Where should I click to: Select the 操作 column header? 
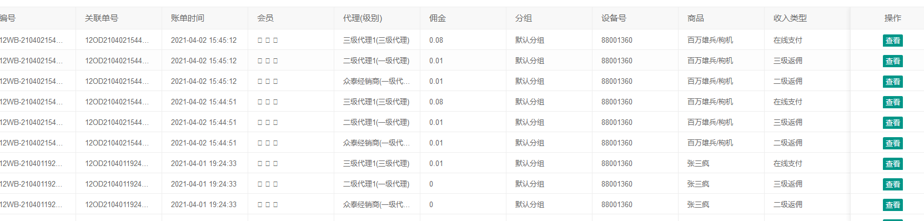tap(893, 18)
